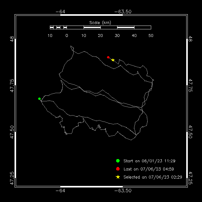The width and height of the screenshot is (202, 202).
Task: Click the scale bar '30' km label
Action: [x=117, y=36]
